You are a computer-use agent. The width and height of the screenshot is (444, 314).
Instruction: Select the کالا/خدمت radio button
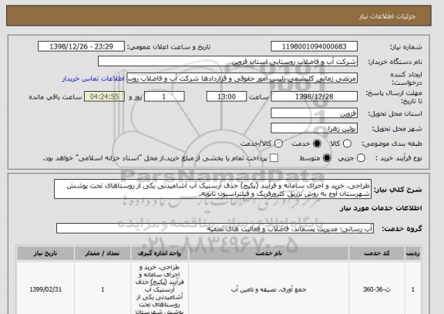coord(278,143)
